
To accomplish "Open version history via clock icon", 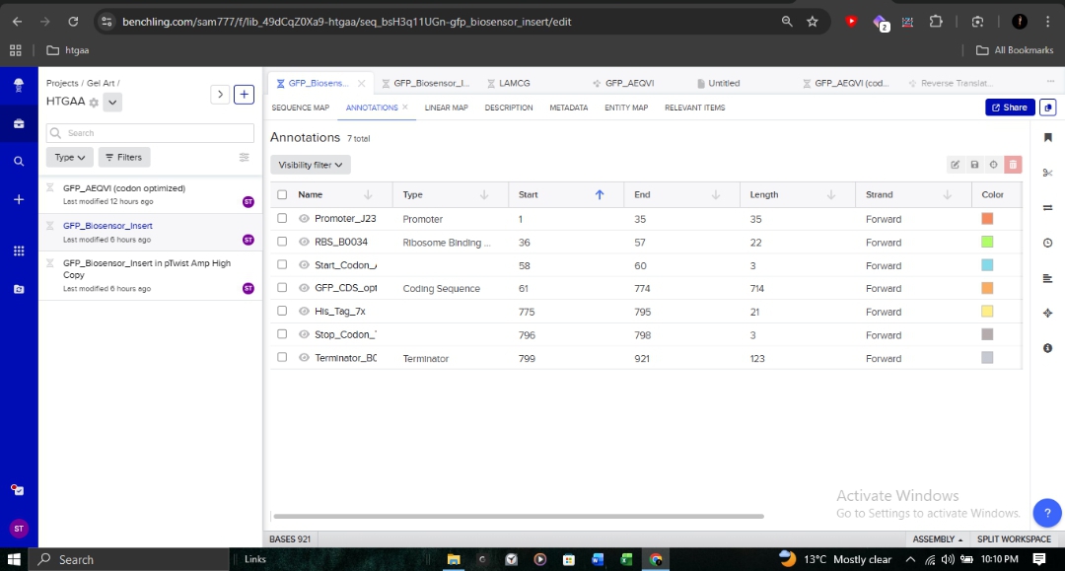I will (1047, 242).
